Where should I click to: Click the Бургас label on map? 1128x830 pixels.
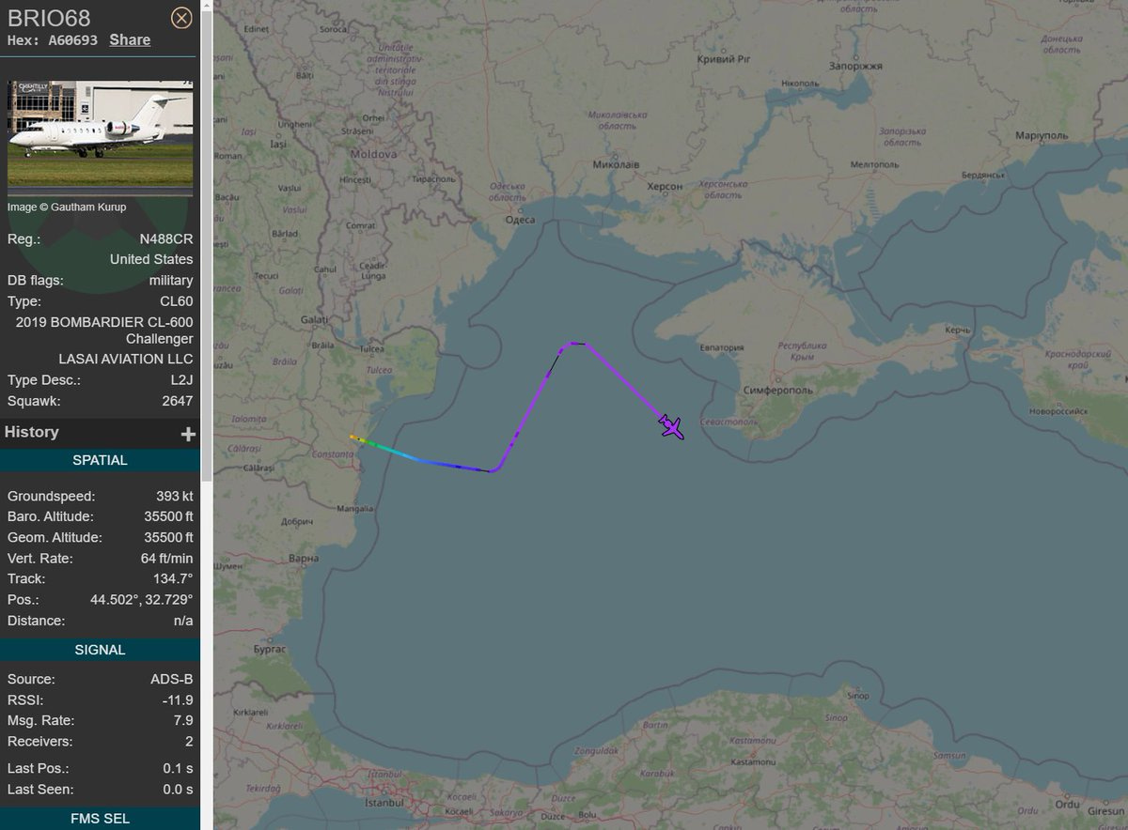click(x=272, y=649)
